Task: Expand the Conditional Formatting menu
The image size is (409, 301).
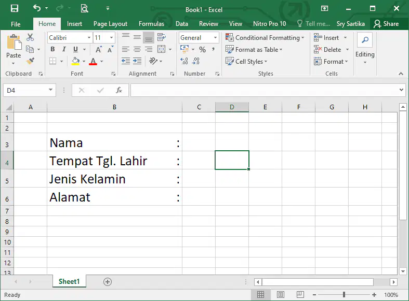Action: coord(265,38)
